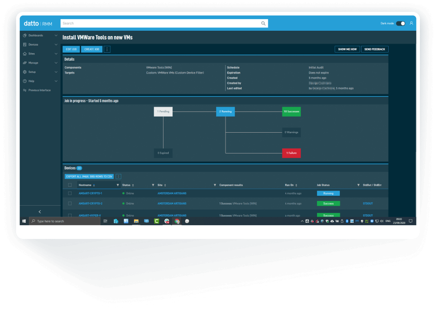Click 'Custom: VMWare VMs (Custom Device Filter)' target
The height and width of the screenshot is (320, 436).
point(175,73)
